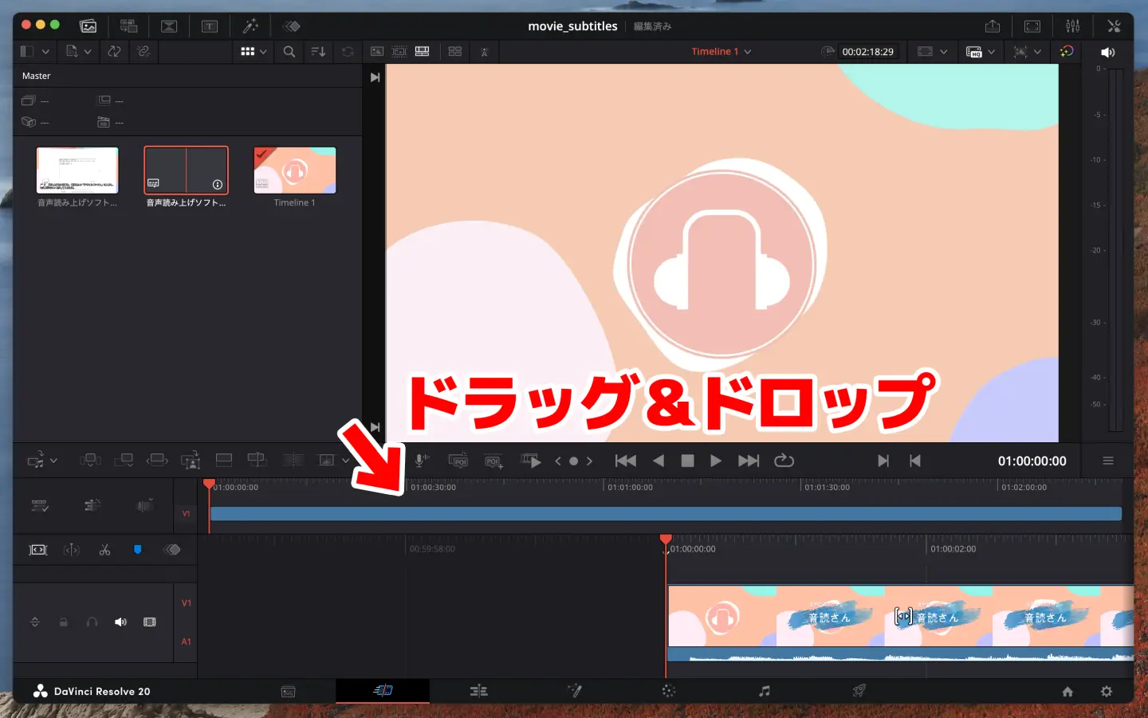
Task: Switch to the Color page
Action: [x=668, y=690]
